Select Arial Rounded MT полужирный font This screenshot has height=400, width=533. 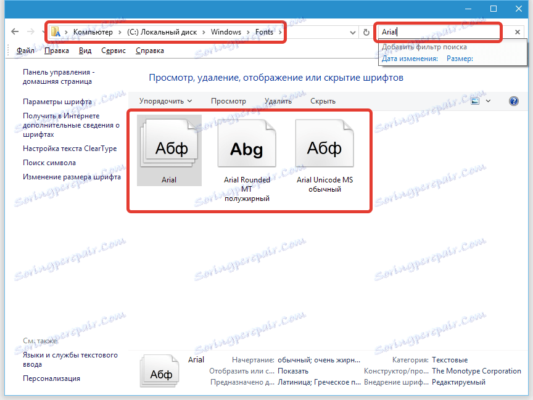pos(247,160)
